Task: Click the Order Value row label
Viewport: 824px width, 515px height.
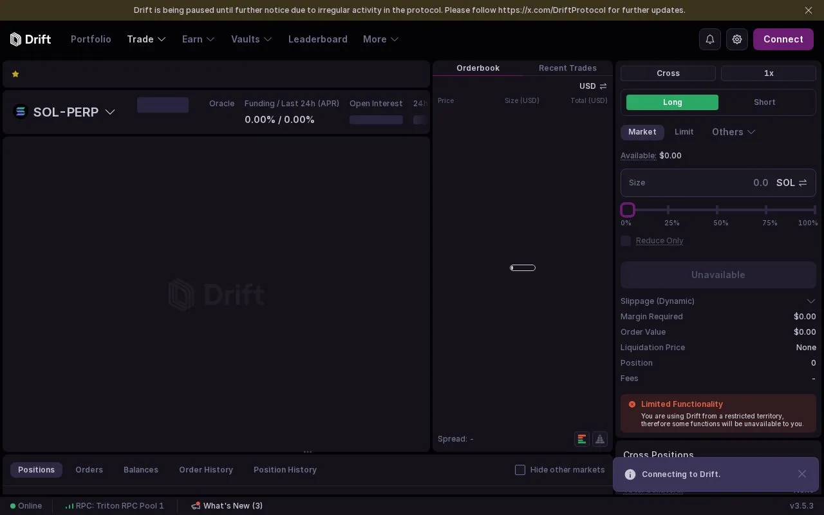Action: point(643,332)
